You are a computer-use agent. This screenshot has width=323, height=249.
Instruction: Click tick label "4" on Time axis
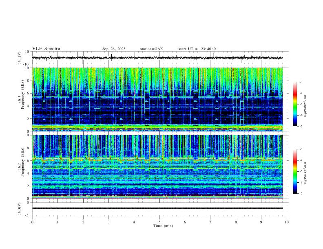(134, 222)
